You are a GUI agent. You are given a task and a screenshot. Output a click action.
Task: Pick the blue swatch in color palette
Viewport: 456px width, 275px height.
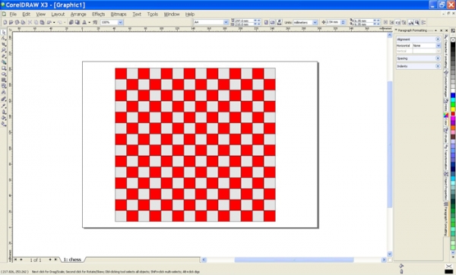click(453, 96)
